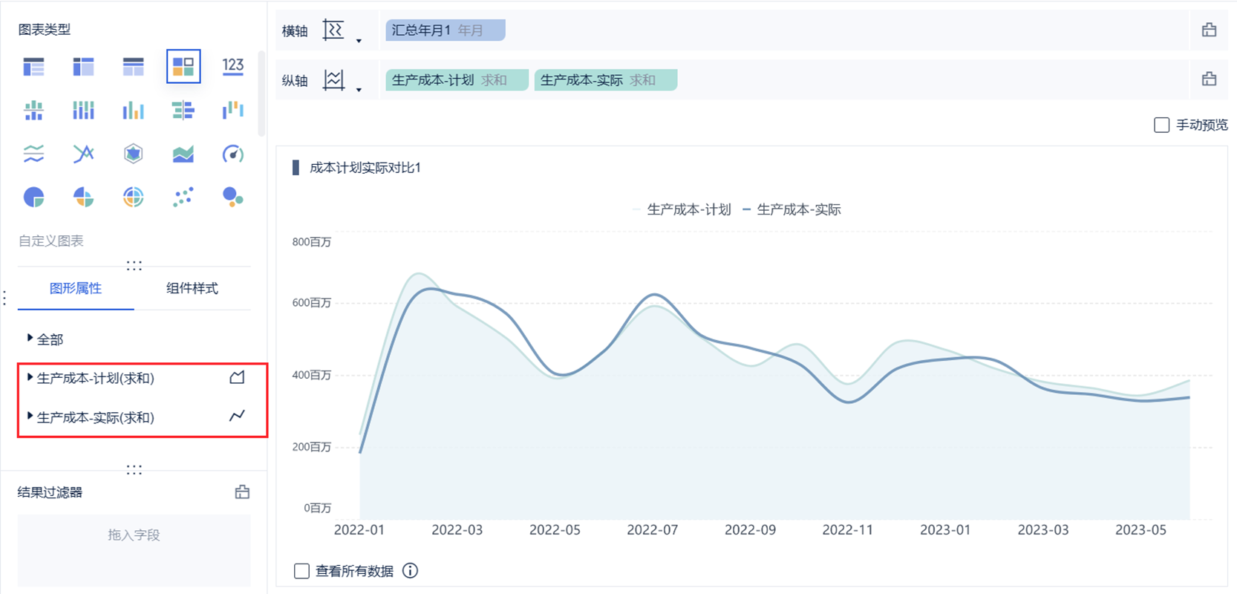The height and width of the screenshot is (594, 1237).
Task: Expand 生产成本-计划(求和) properties
Action: 30,377
